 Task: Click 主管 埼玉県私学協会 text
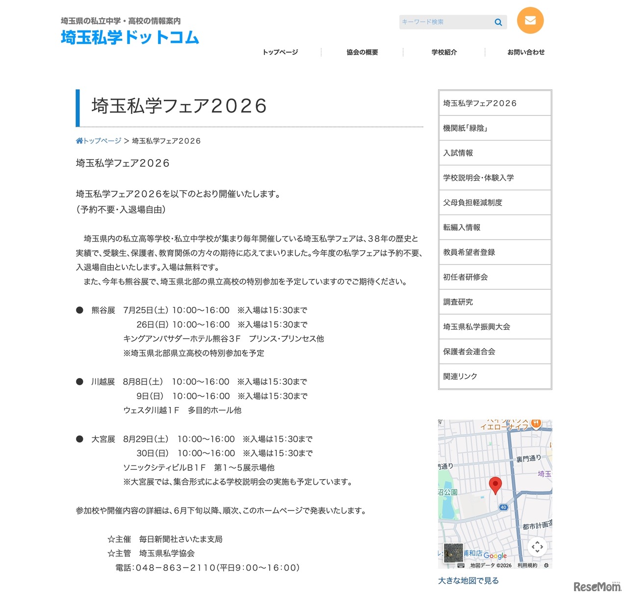151,553
